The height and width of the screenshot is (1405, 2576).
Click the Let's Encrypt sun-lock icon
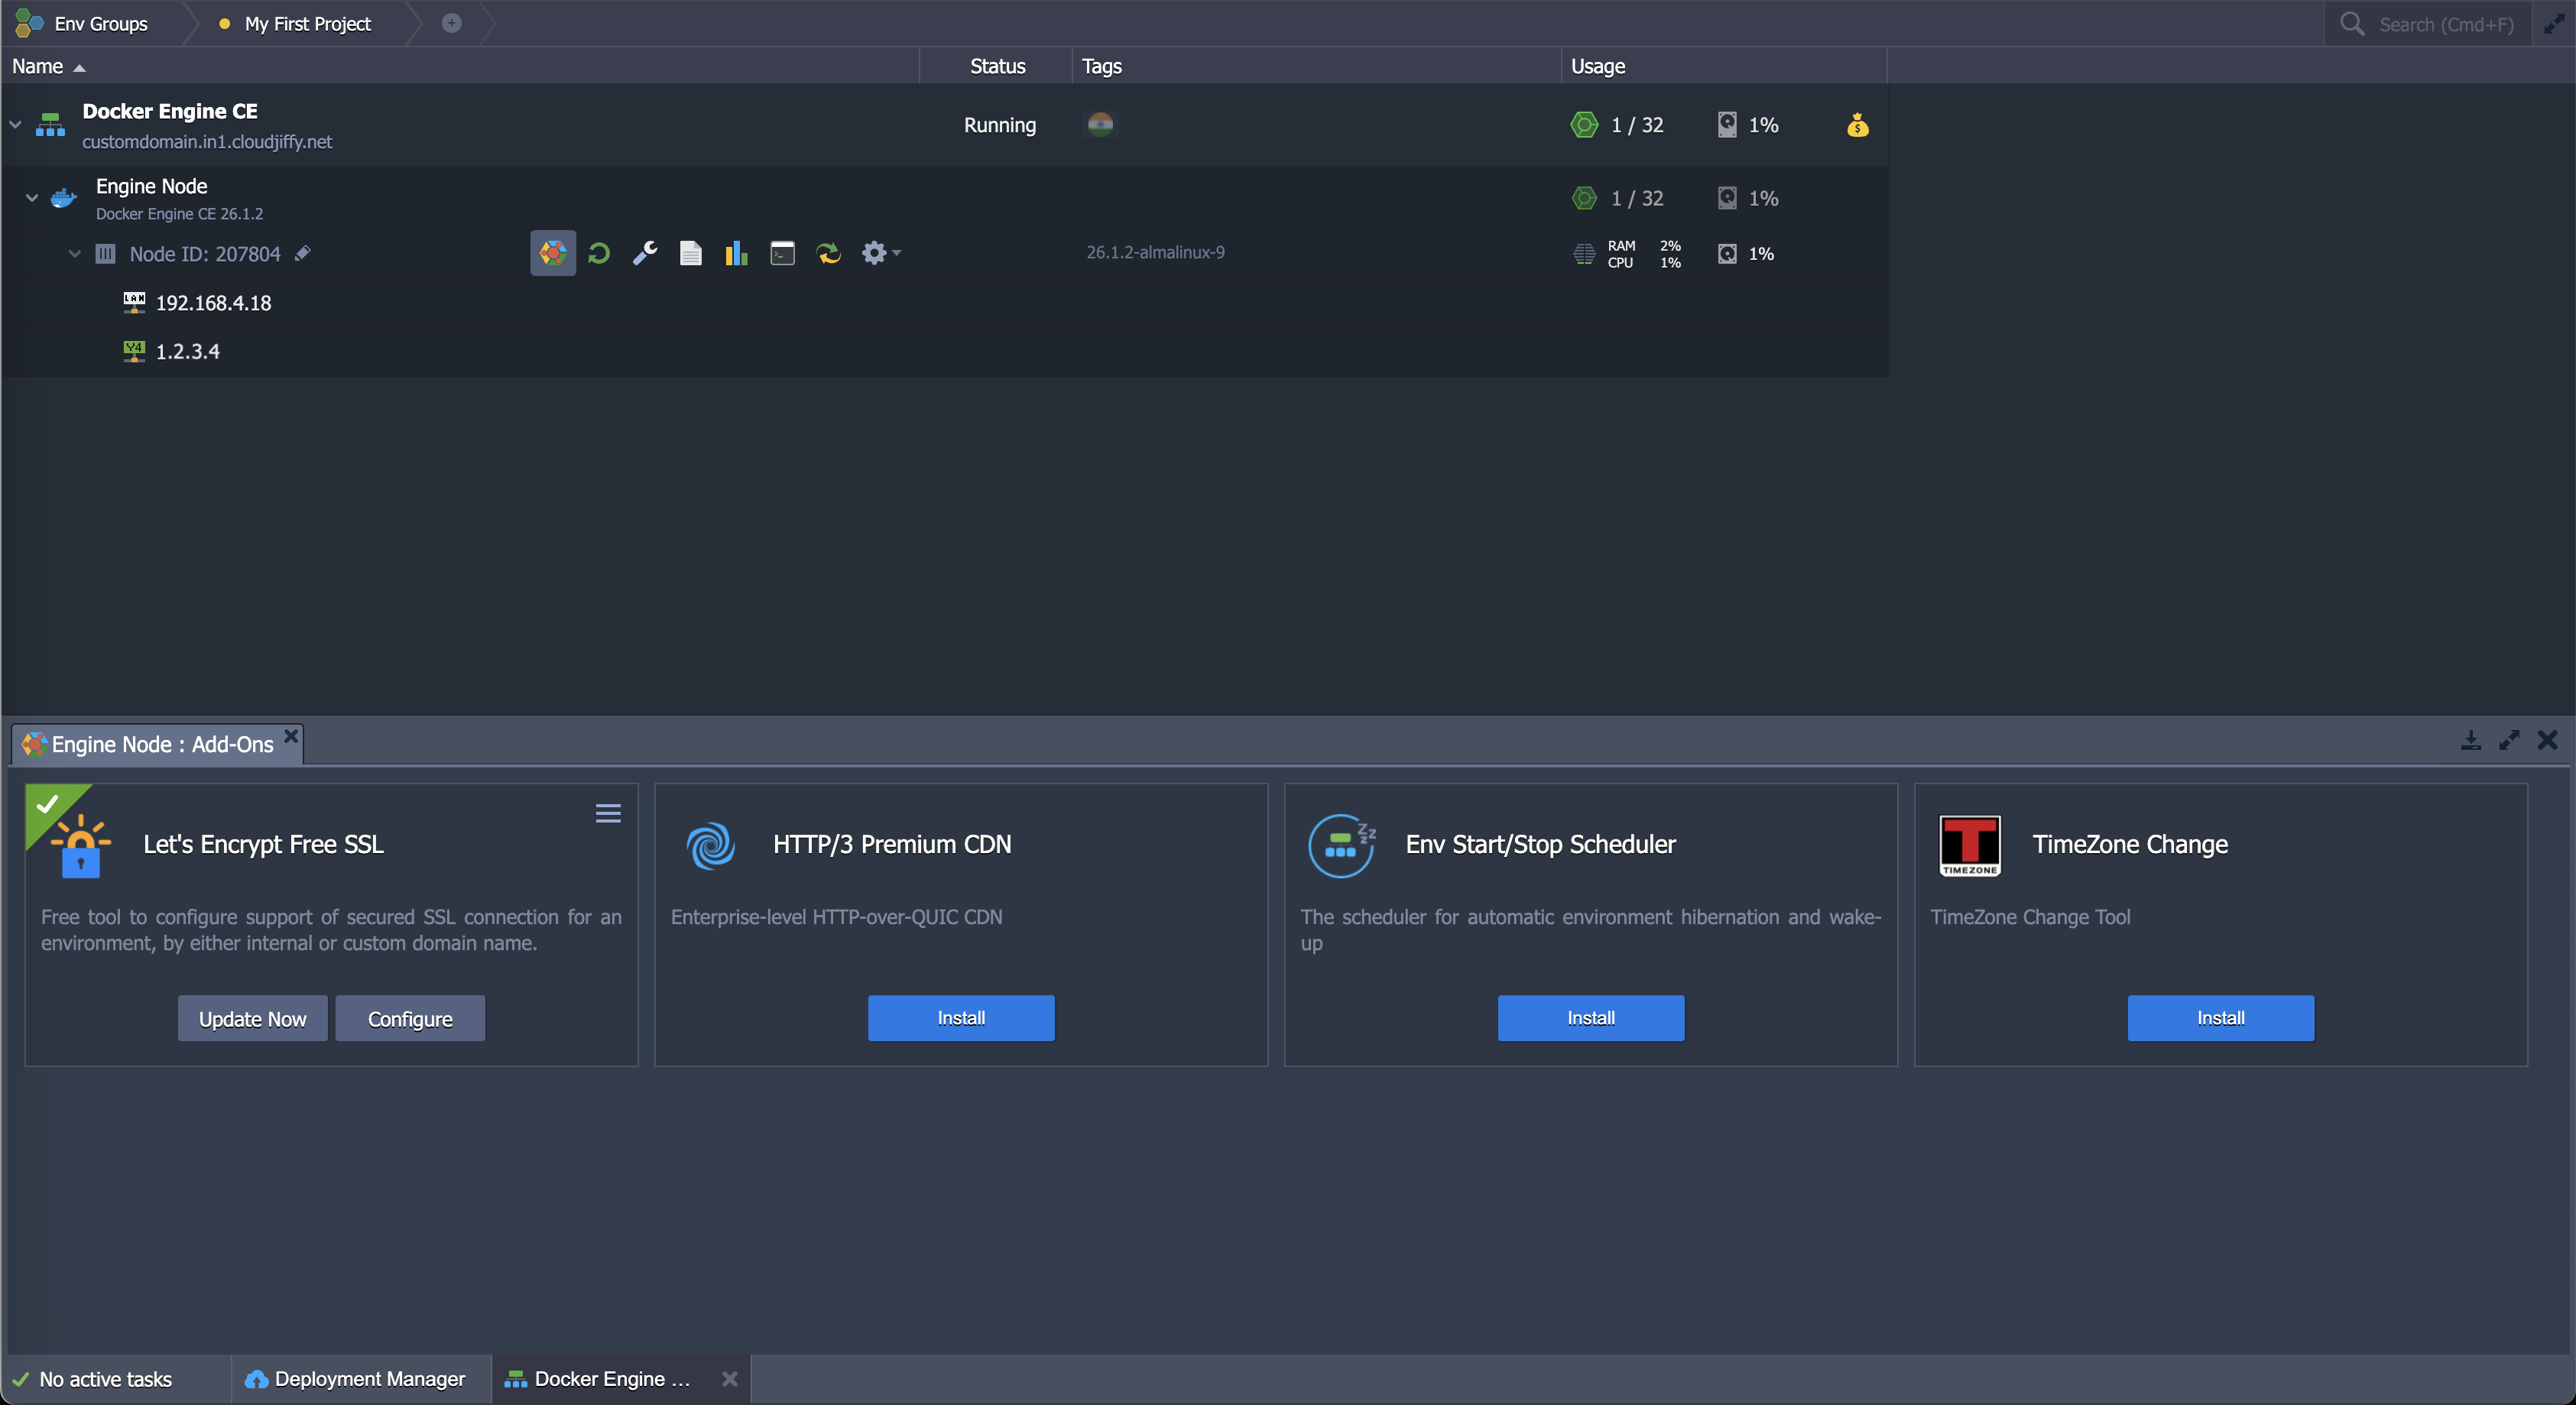tap(80, 846)
